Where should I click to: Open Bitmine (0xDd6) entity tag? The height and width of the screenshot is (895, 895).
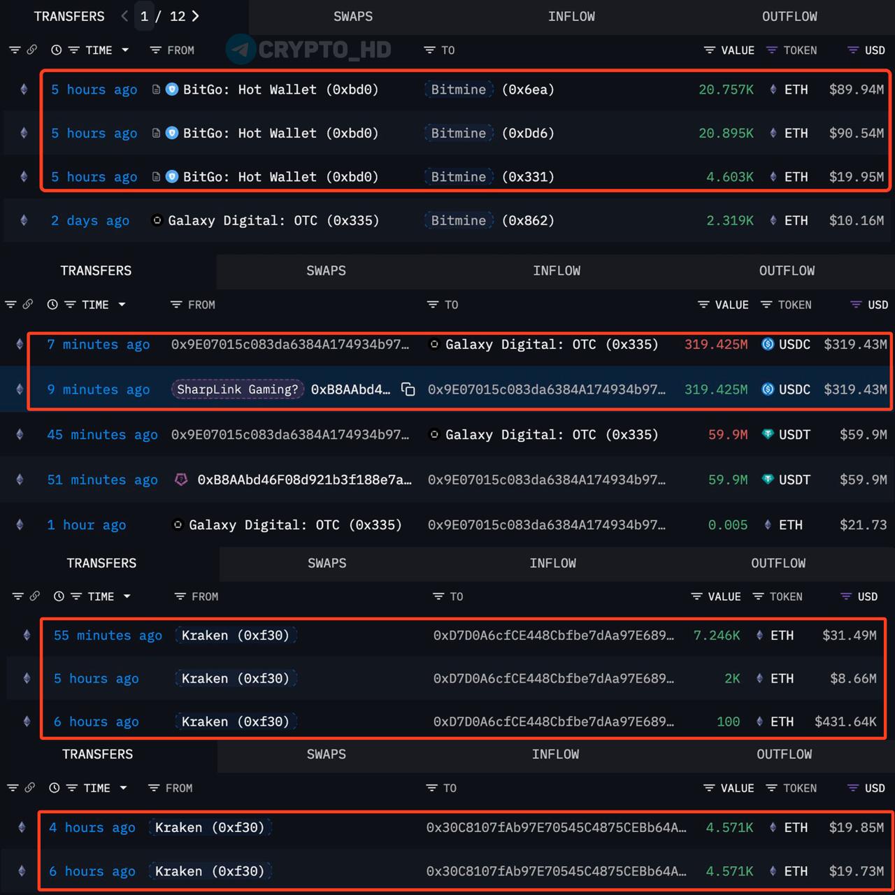tap(458, 133)
